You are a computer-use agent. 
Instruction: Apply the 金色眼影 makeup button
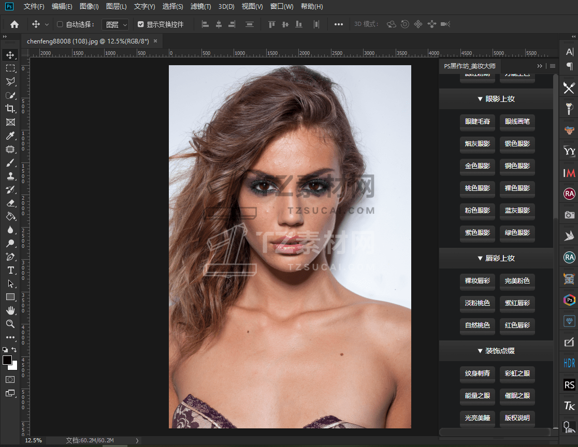pyautogui.click(x=477, y=166)
